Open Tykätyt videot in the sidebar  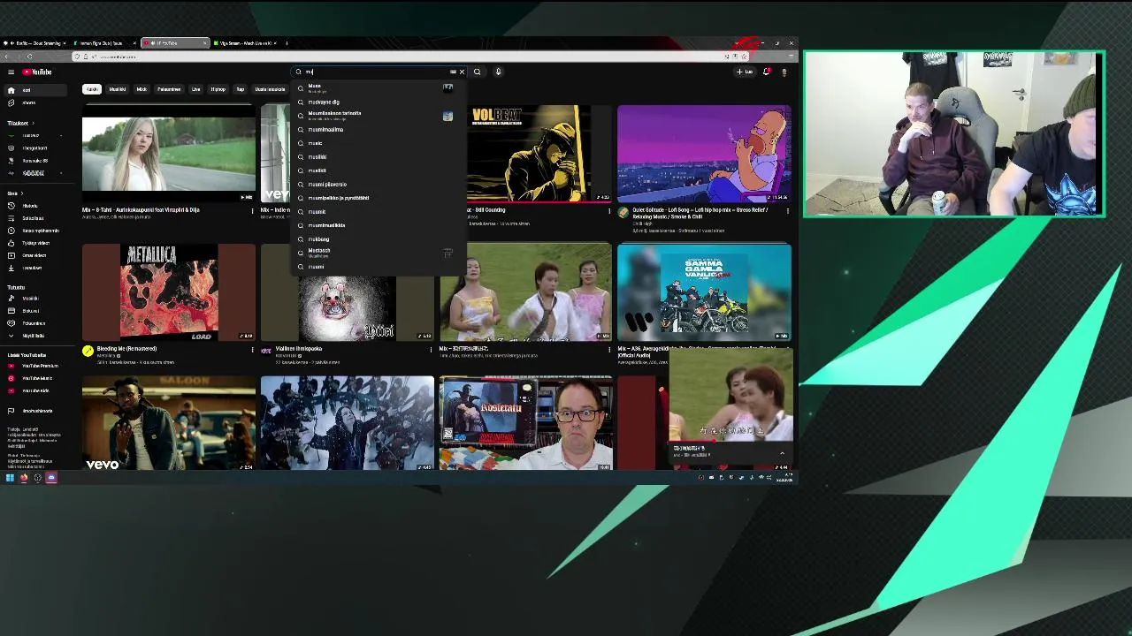(35, 243)
